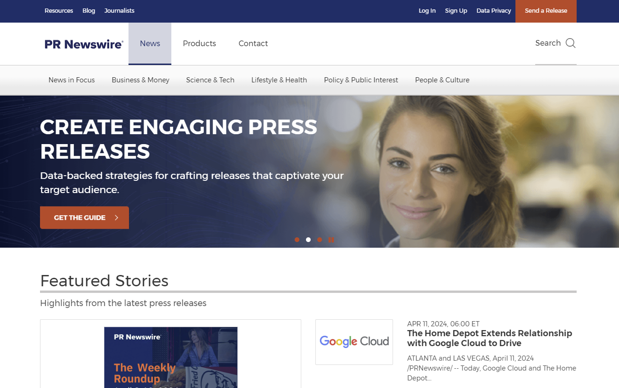Jump to the third carousel slide dot
Image resolution: width=619 pixels, height=388 pixels.
320,240
